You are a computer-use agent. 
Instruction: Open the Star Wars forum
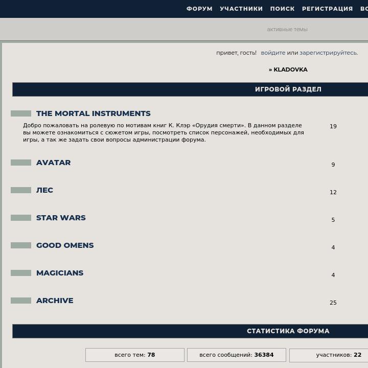(x=61, y=218)
